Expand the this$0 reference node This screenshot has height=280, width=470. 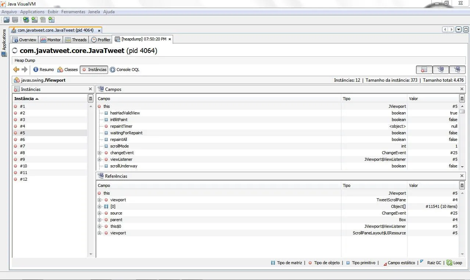[x=100, y=226]
